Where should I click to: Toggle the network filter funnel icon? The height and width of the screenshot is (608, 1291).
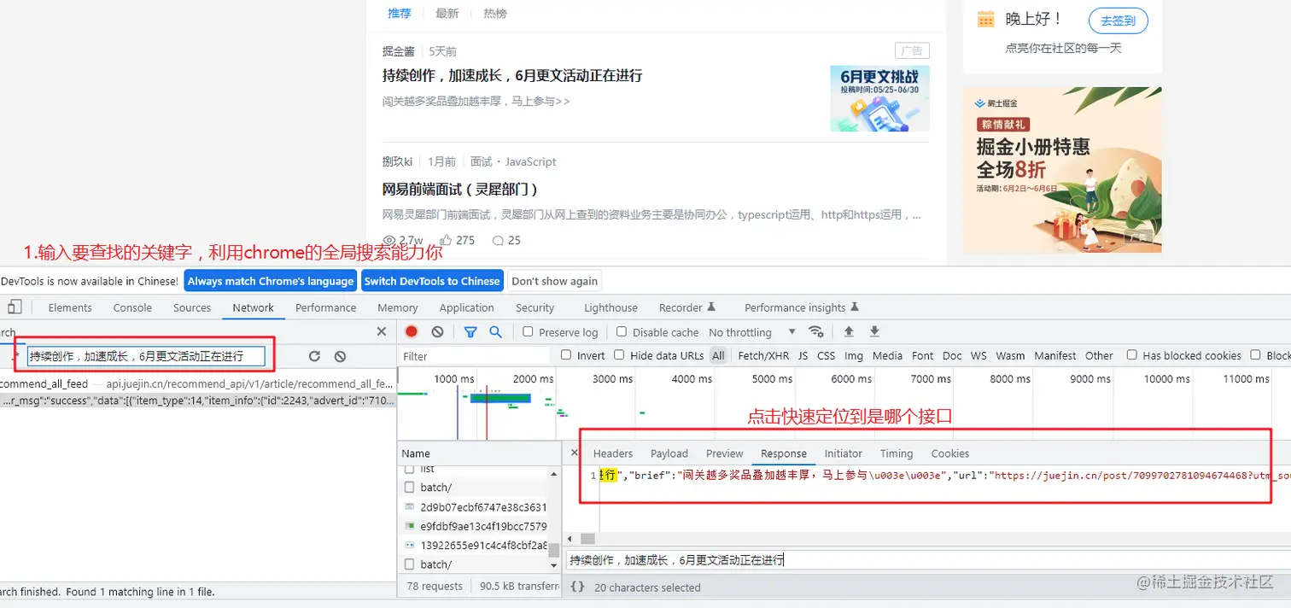[x=470, y=331]
